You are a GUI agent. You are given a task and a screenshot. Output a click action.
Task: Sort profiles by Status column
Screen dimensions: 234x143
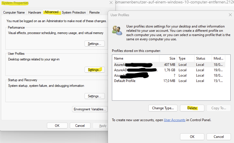tap(203, 58)
